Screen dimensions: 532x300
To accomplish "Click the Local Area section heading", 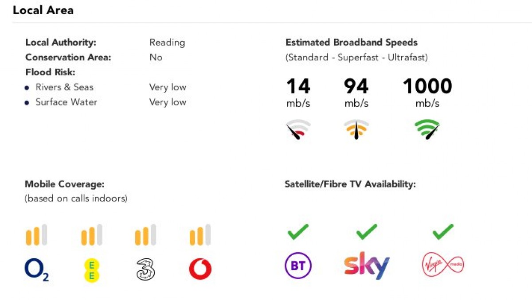I will (x=43, y=11).
